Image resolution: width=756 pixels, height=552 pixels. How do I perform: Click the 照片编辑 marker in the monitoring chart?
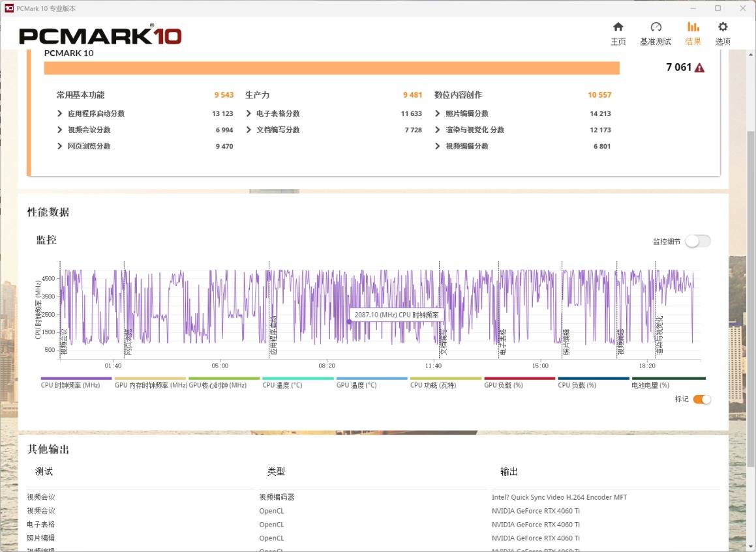tap(567, 342)
